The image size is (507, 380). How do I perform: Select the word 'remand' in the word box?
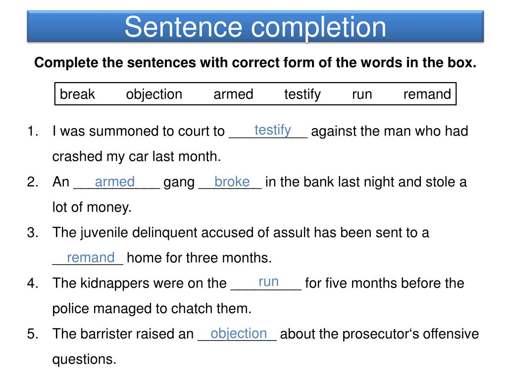pyautogui.click(x=427, y=95)
